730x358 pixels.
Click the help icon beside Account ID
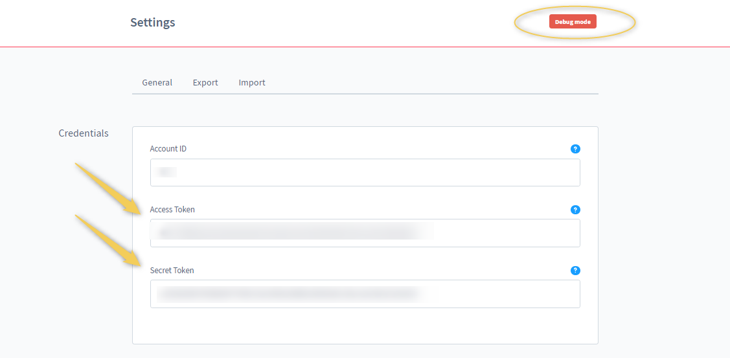(x=575, y=149)
